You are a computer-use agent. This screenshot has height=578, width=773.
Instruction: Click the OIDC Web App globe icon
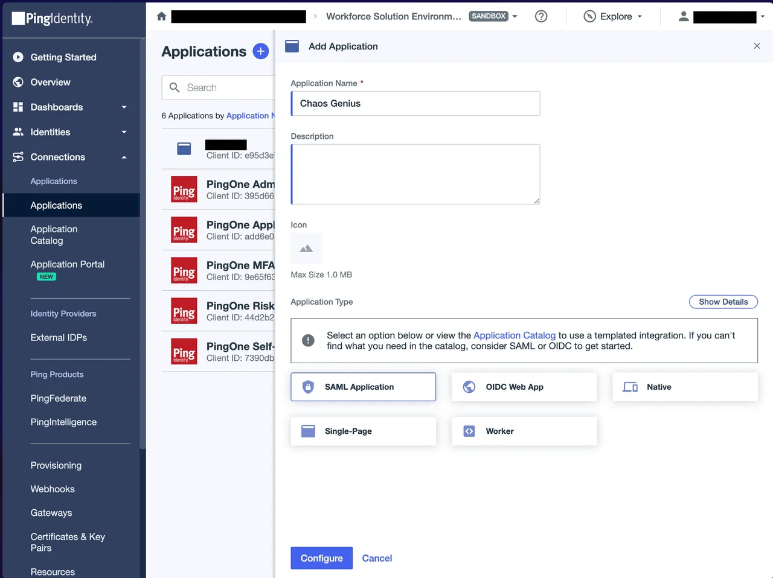click(469, 387)
